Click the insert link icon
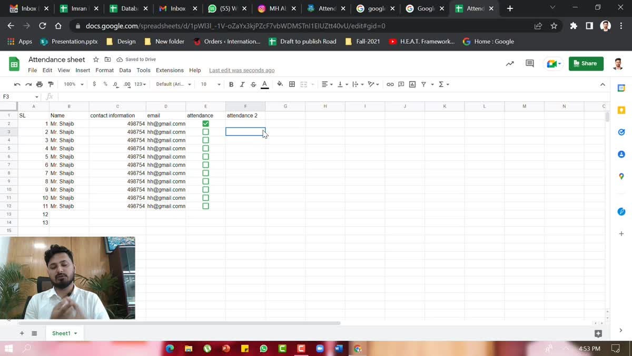The width and height of the screenshot is (632, 356). pos(390,84)
